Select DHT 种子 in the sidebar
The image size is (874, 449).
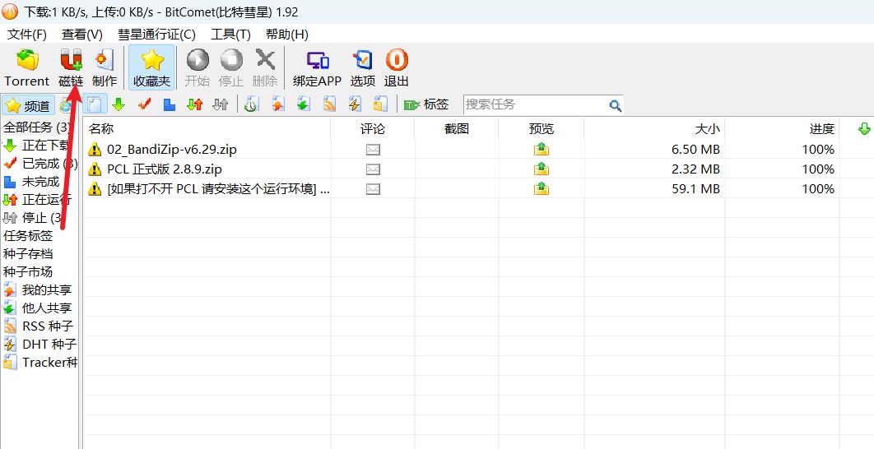tap(39, 345)
